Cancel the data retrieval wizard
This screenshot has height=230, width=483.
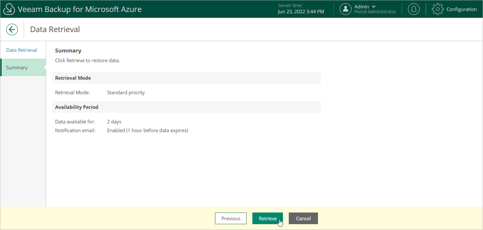coord(303,218)
